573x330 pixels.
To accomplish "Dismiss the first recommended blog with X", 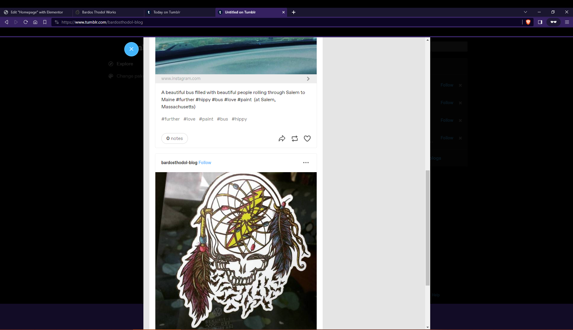I will coord(460,85).
